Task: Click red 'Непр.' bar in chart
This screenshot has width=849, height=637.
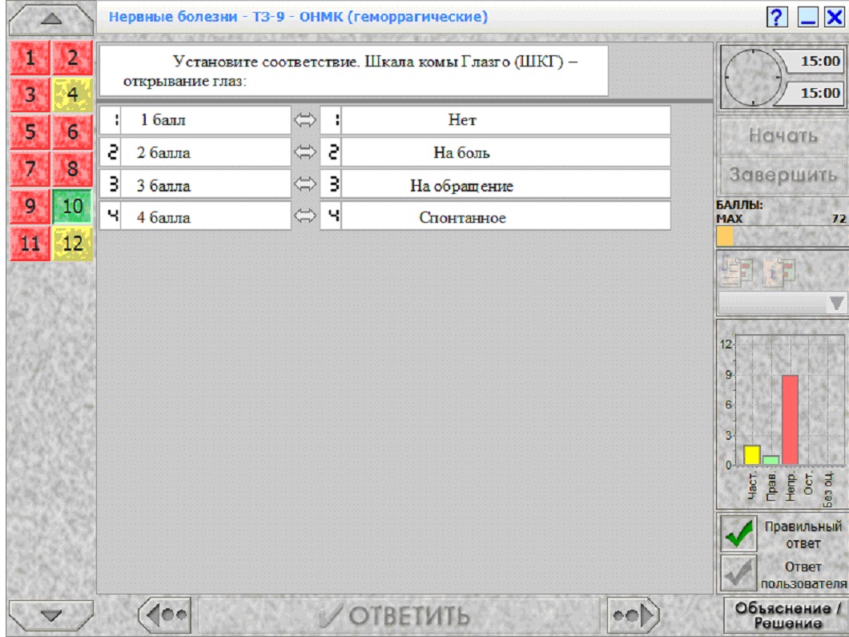Action: click(790, 420)
